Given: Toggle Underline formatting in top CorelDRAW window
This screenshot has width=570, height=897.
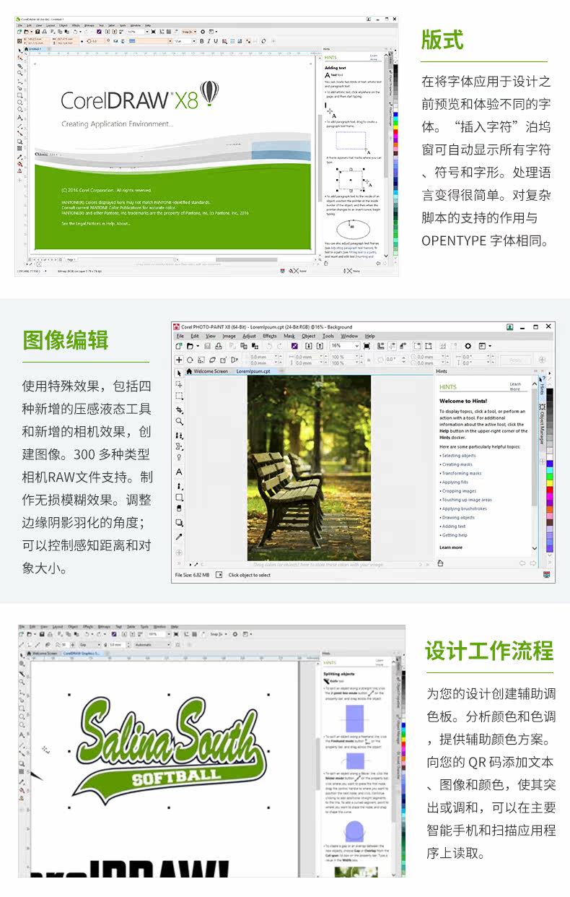Looking at the screenshot, I should click(215, 41).
